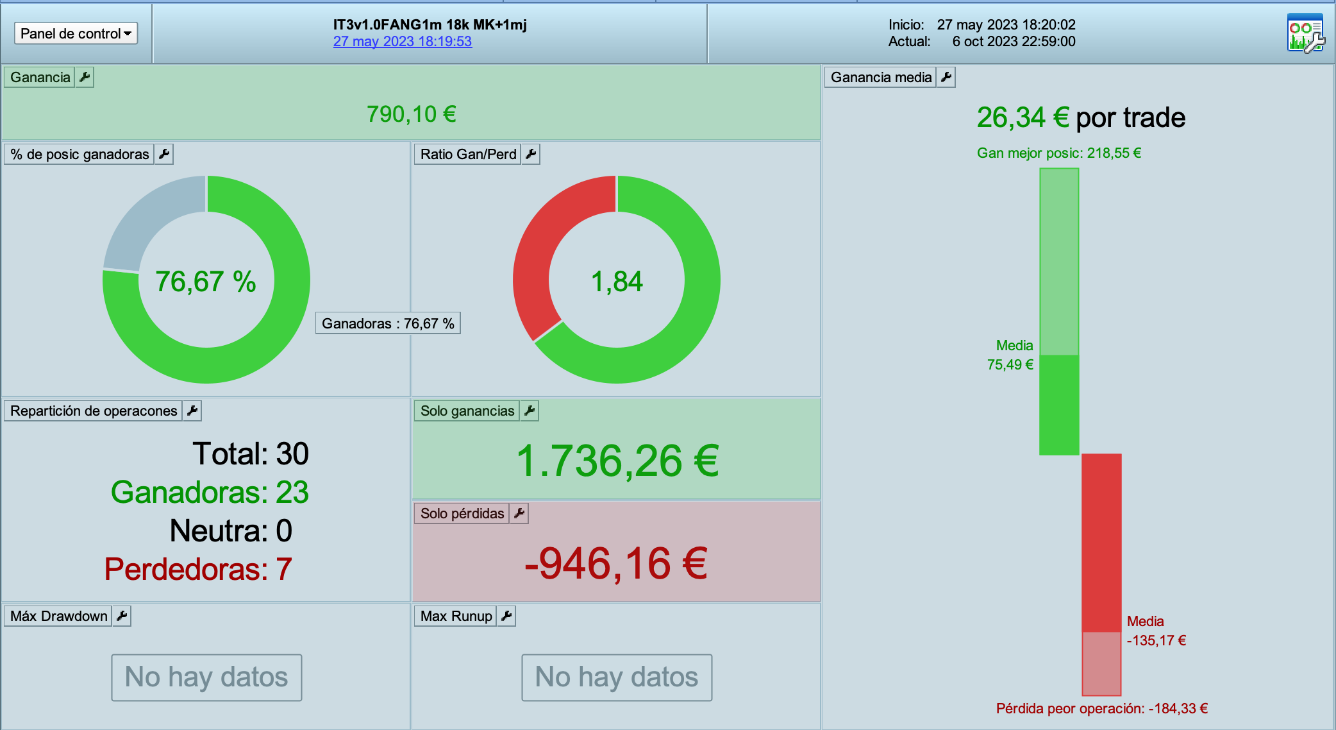
Task: Click wrench icon beside % de posic ganadoras
Action: (164, 155)
